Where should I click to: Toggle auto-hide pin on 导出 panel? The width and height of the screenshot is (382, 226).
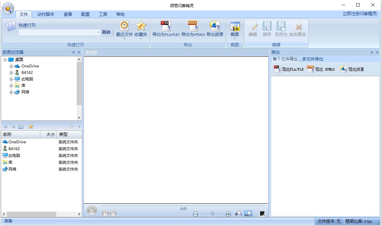click(371, 52)
